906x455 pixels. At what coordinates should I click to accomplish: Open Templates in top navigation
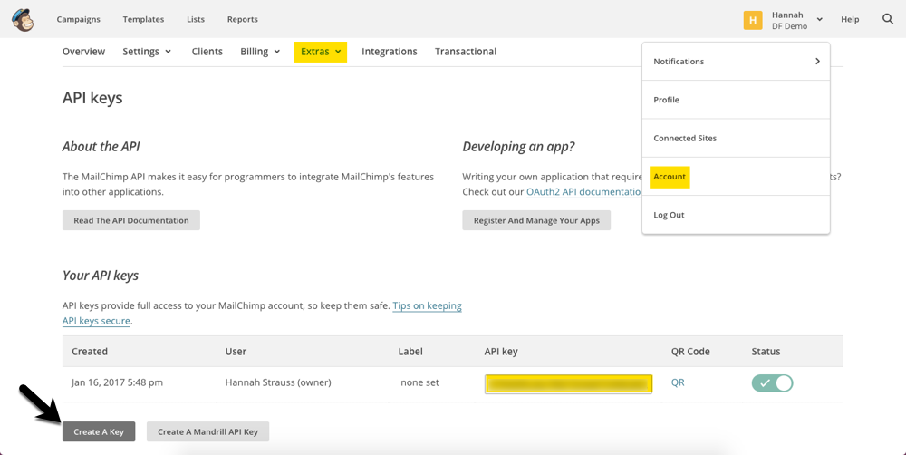[143, 19]
